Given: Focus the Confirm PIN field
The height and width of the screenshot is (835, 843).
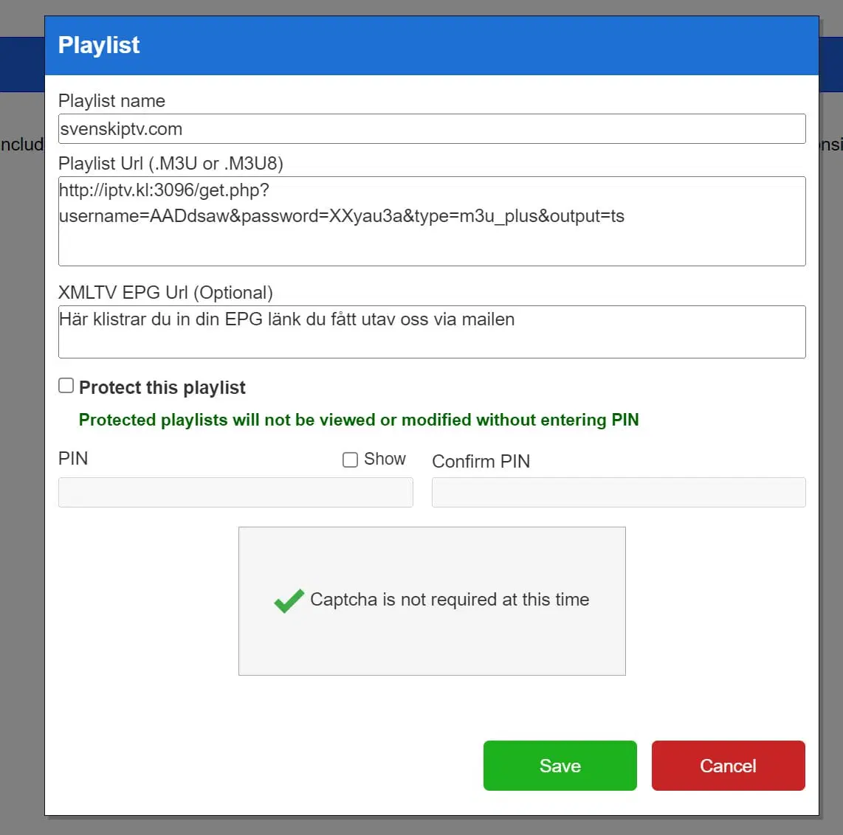Looking at the screenshot, I should [x=618, y=492].
